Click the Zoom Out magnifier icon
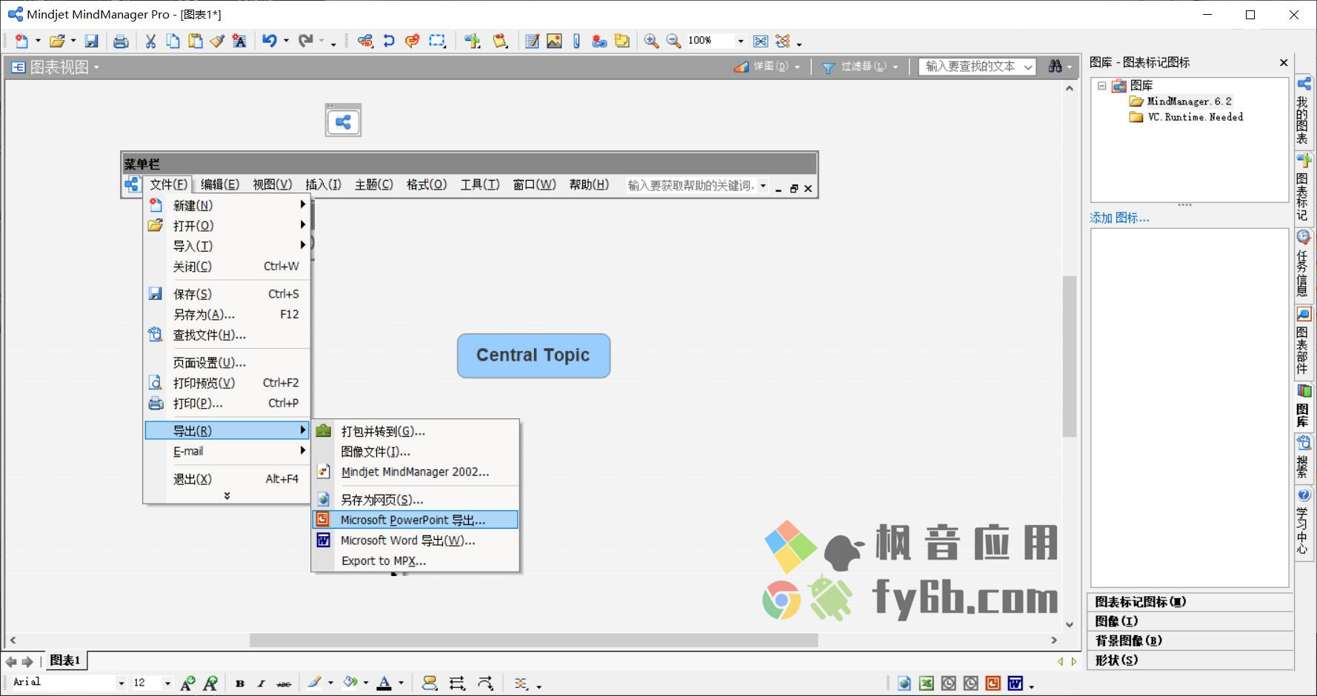 coord(673,41)
